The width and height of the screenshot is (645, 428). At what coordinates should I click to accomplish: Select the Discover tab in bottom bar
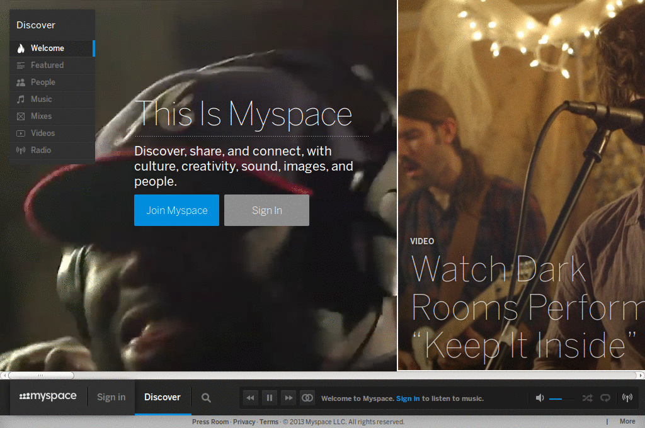pos(163,397)
